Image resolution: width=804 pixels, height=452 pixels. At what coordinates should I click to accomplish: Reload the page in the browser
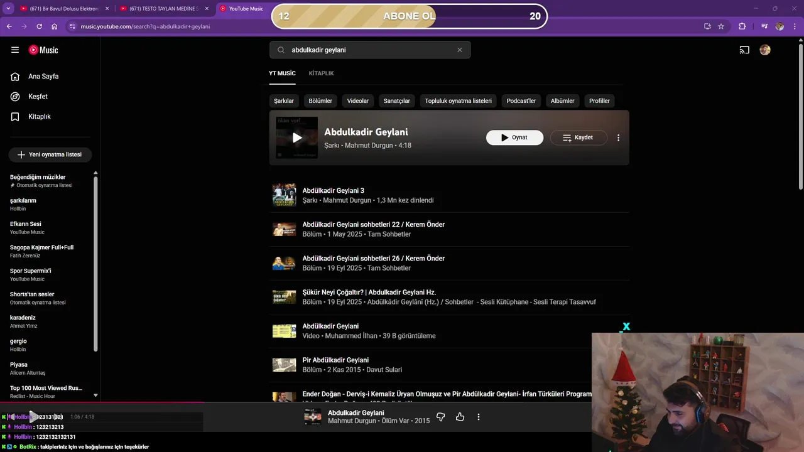click(x=39, y=26)
